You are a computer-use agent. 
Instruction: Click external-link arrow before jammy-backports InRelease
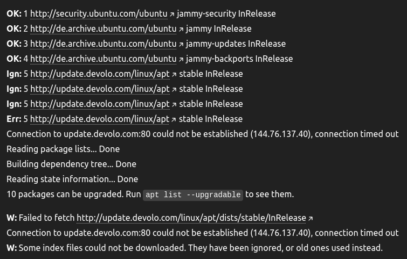(181, 59)
